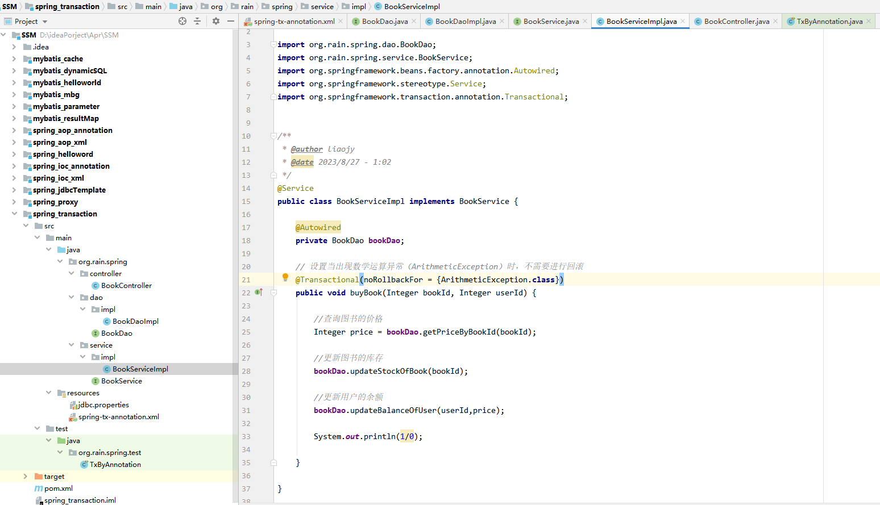
Task: Switch to spring-tx-annotation.xml tab
Action: 294,22
